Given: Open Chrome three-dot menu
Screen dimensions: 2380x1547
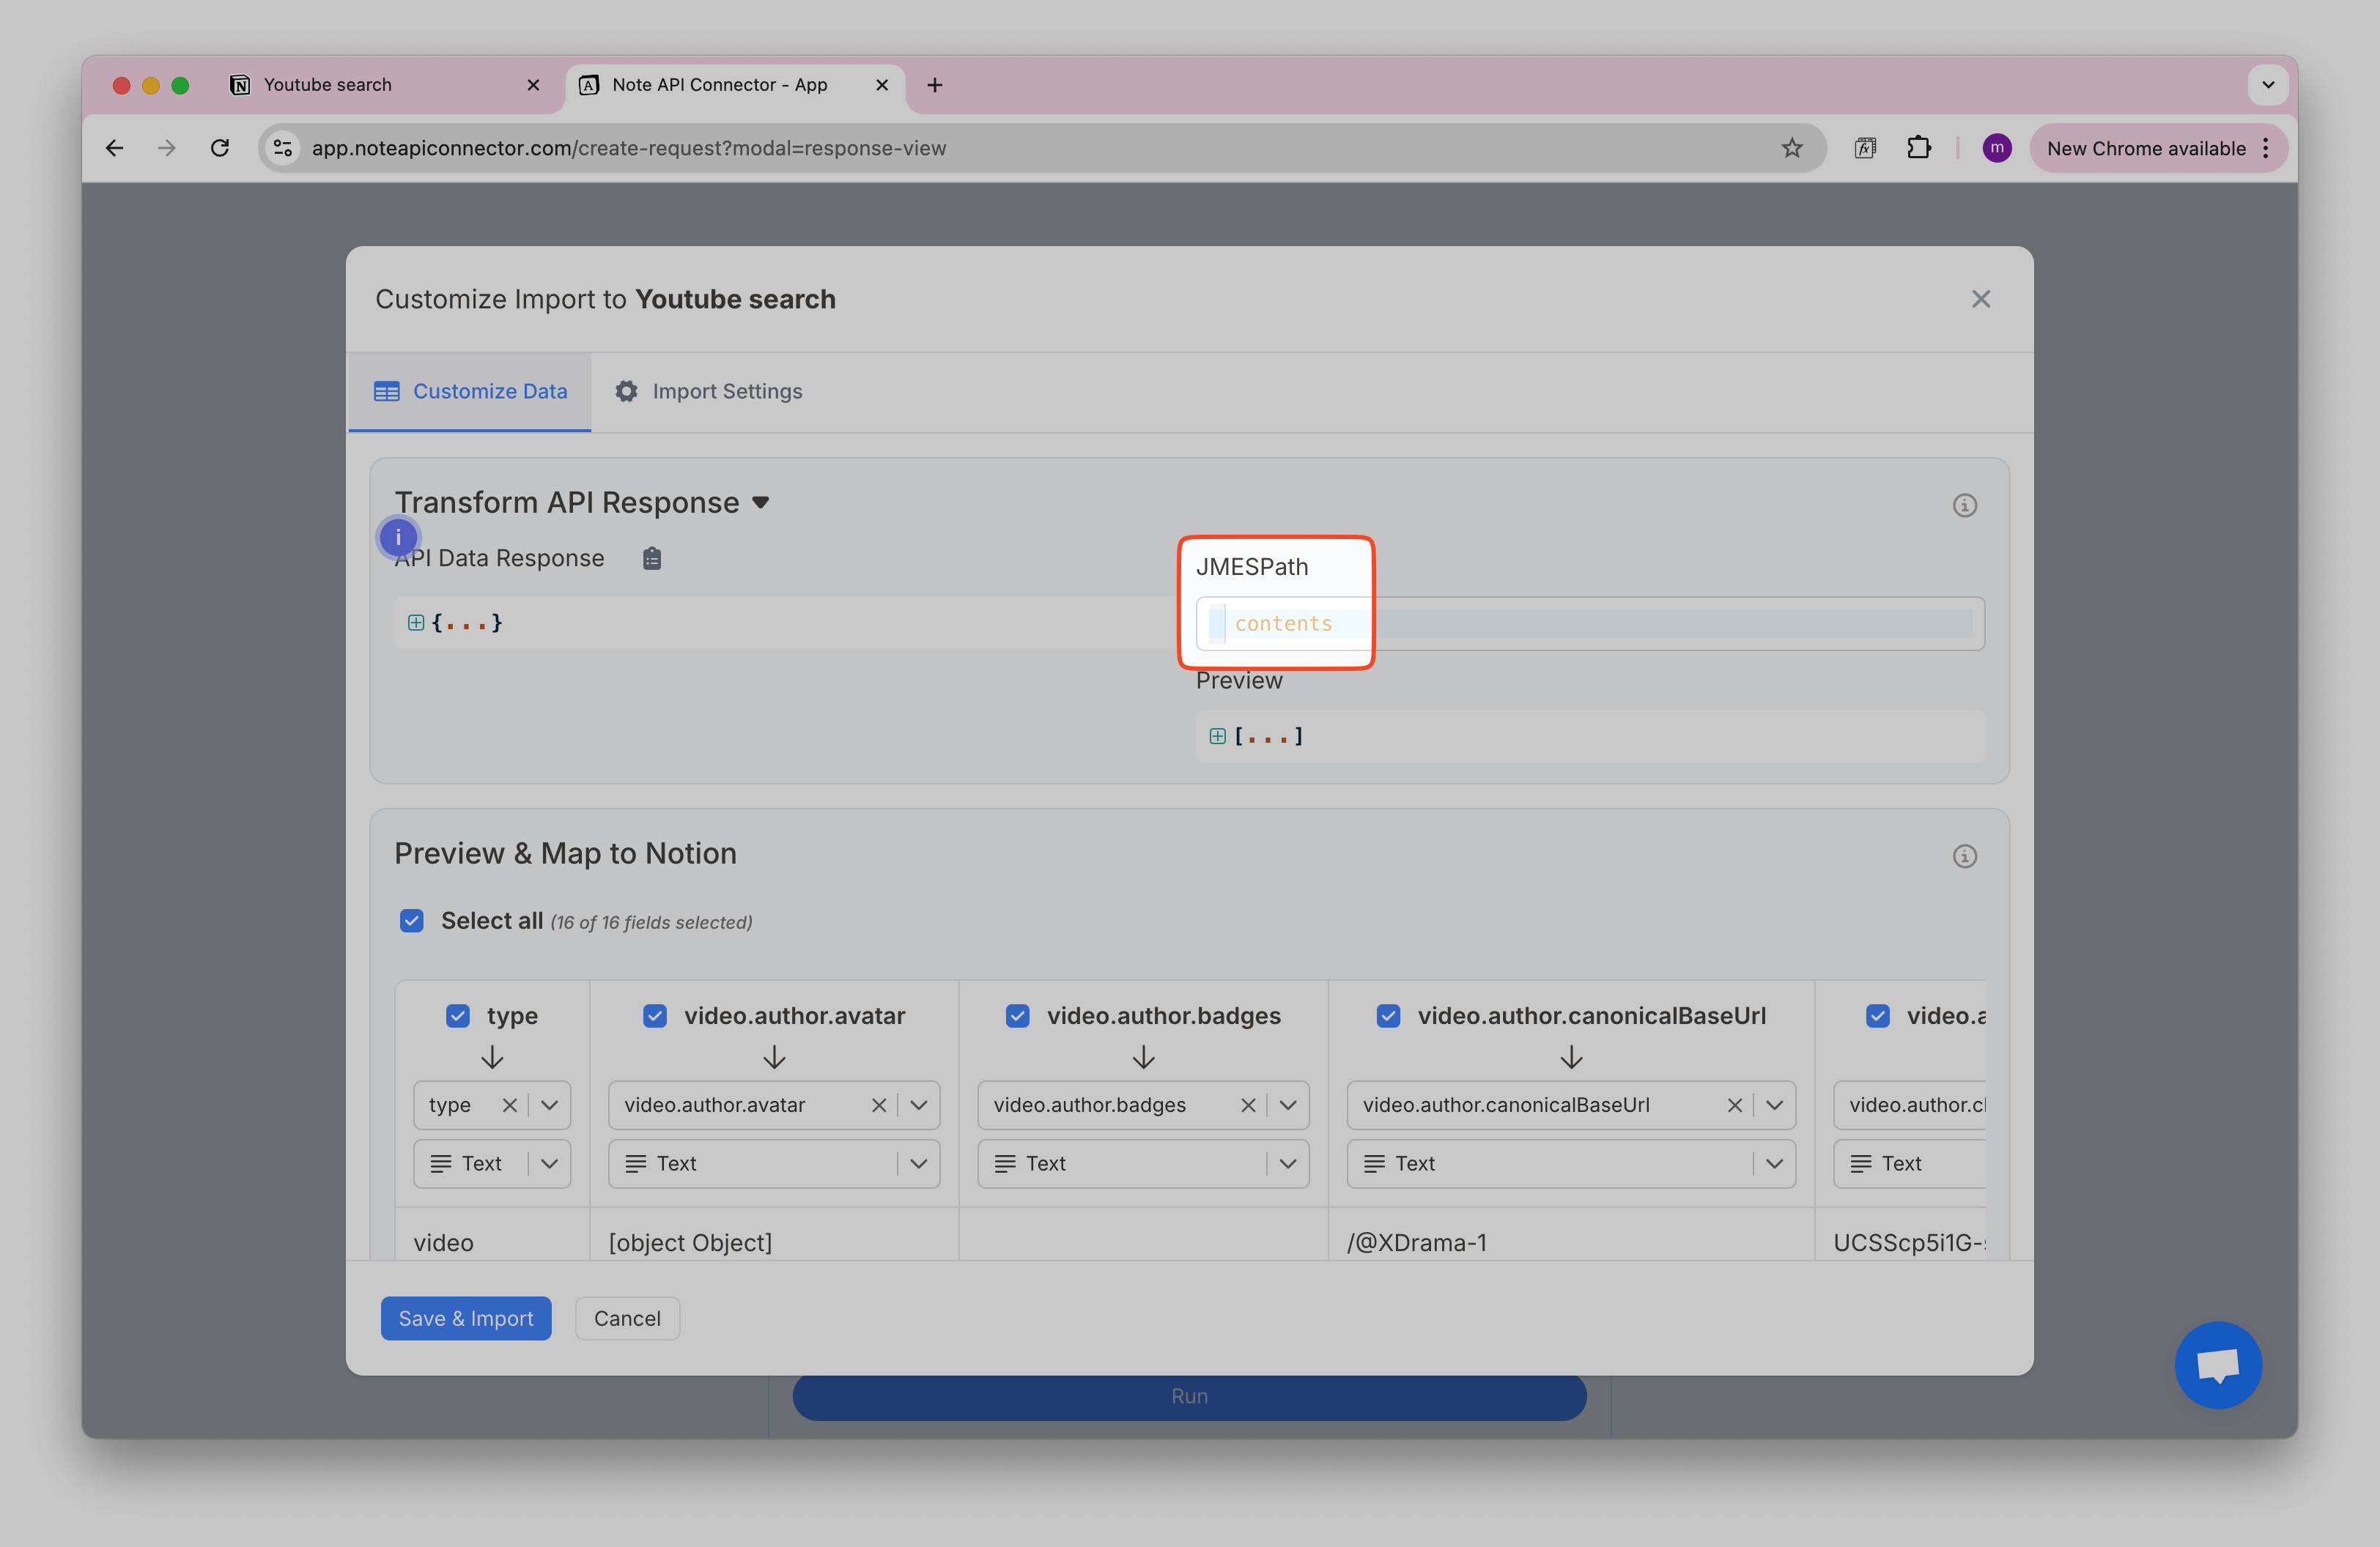Looking at the screenshot, I should [x=2266, y=148].
